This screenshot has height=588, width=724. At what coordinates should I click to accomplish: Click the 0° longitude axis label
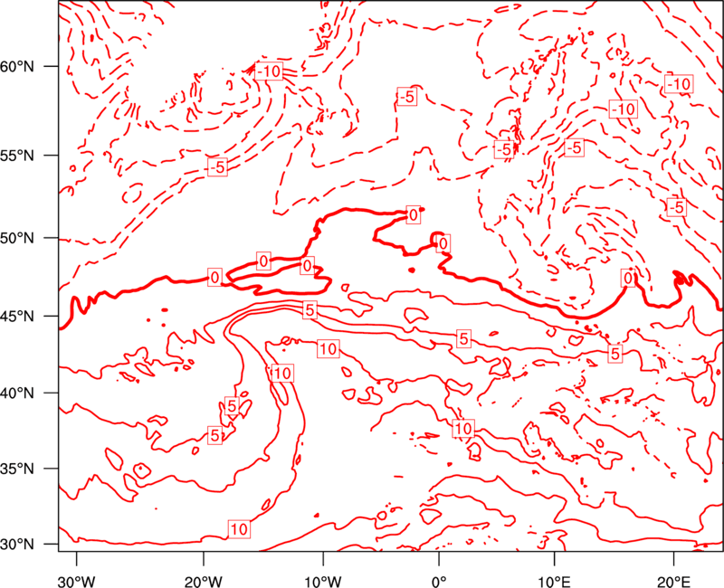click(439, 582)
